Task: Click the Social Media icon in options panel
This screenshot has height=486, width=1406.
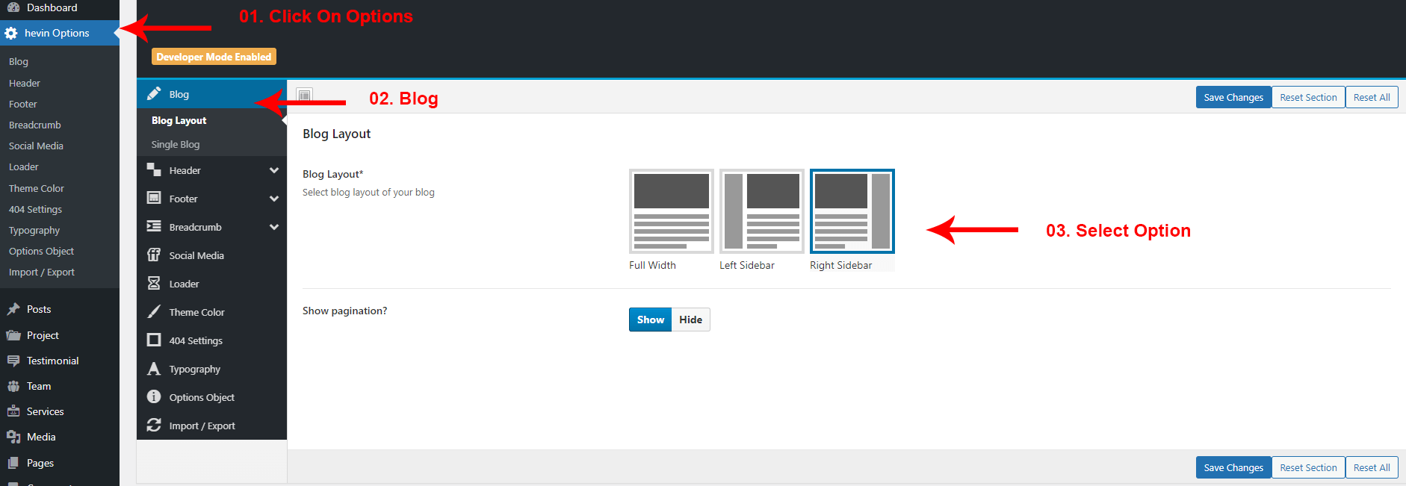Action: click(x=154, y=255)
